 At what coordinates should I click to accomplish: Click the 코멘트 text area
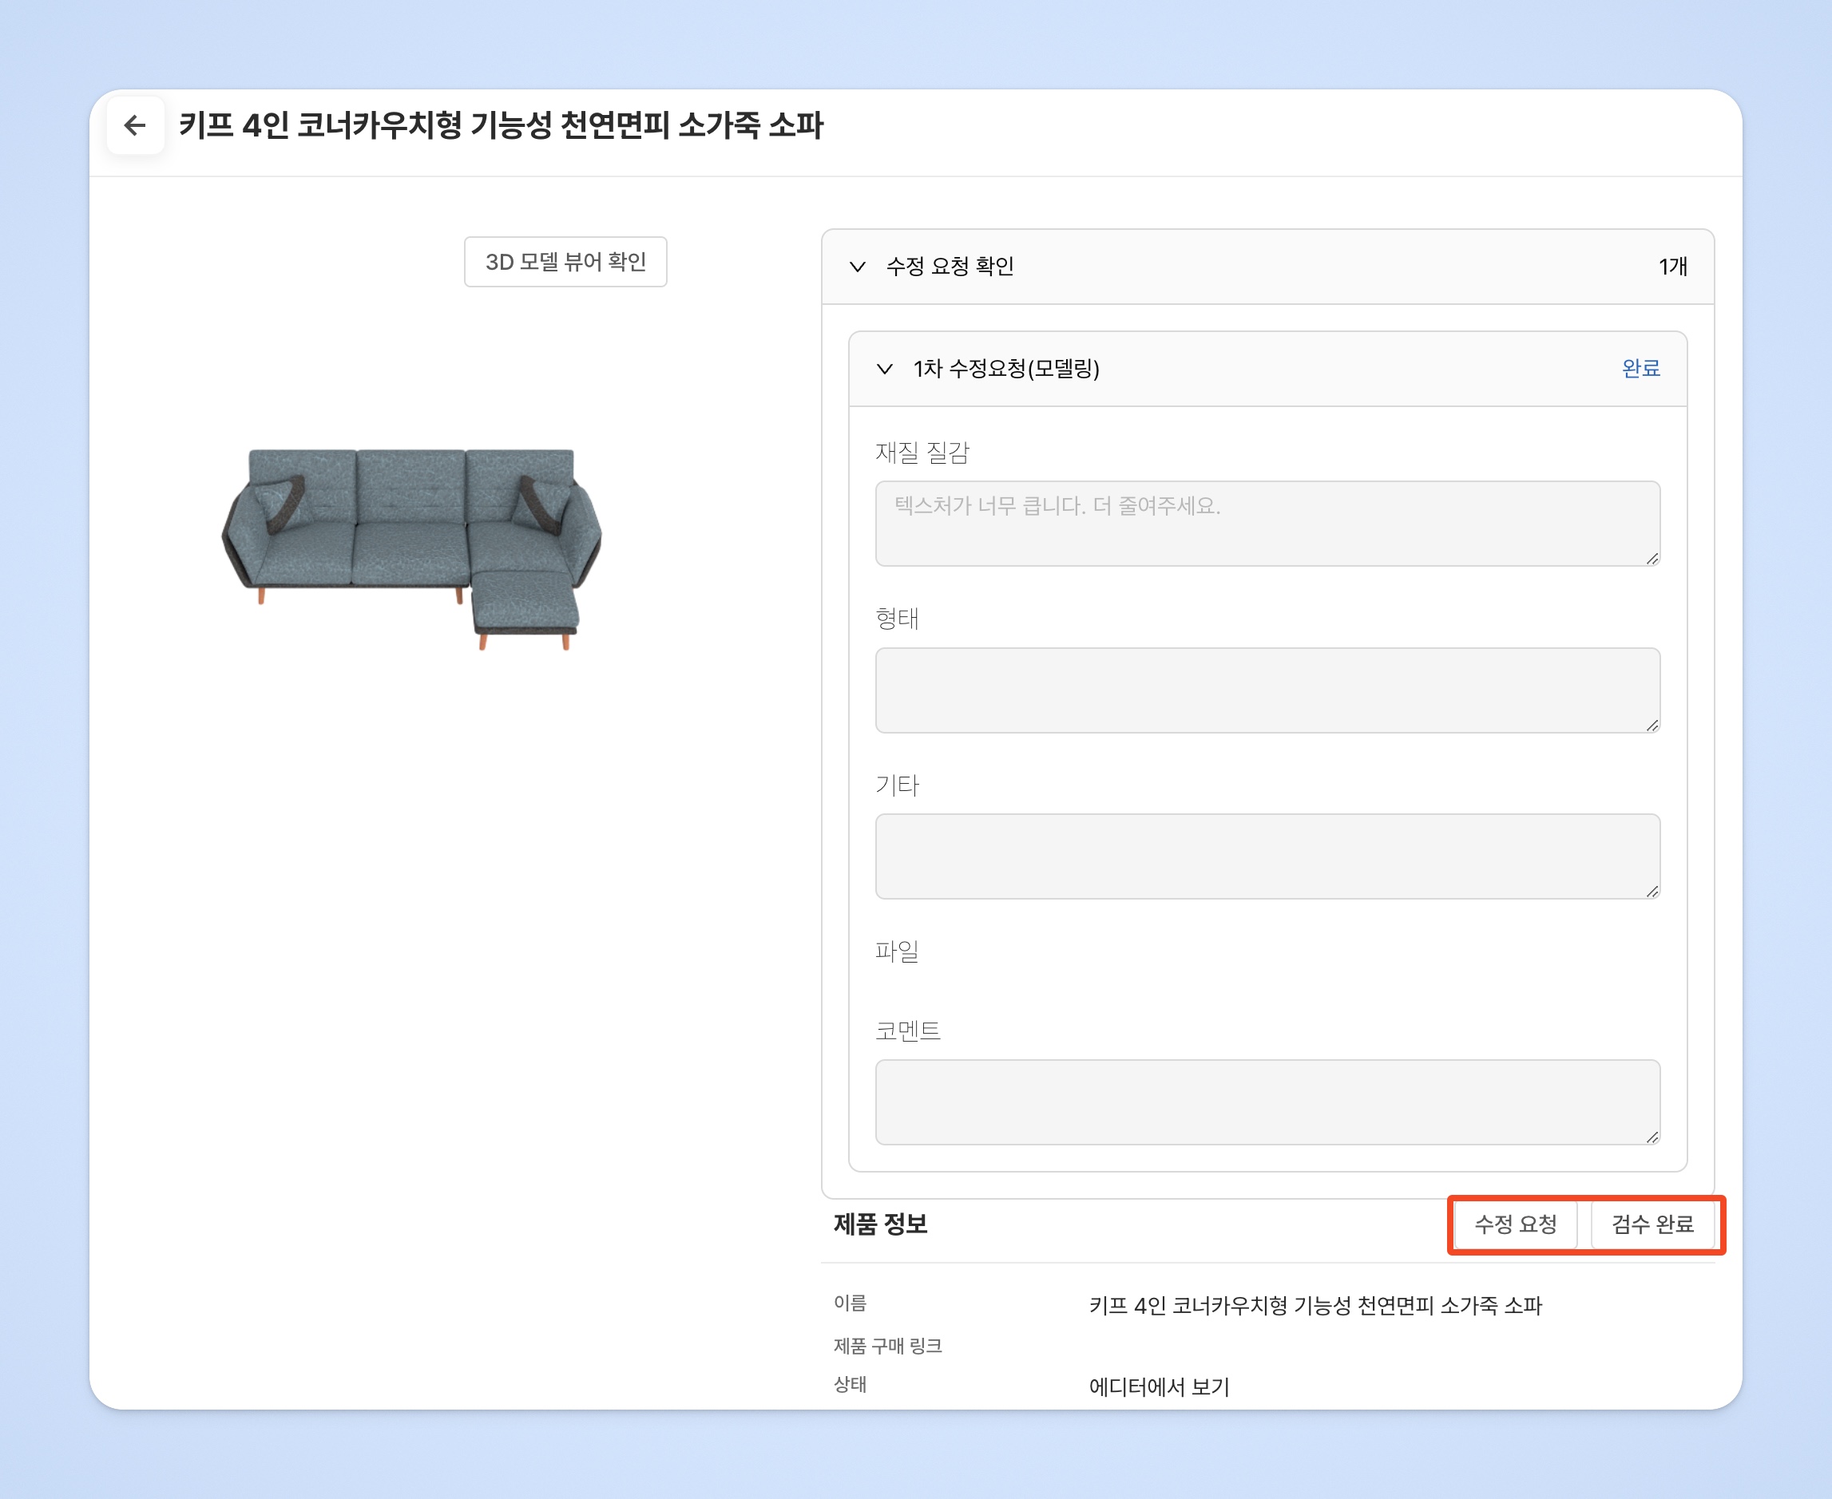[x=1267, y=1102]
